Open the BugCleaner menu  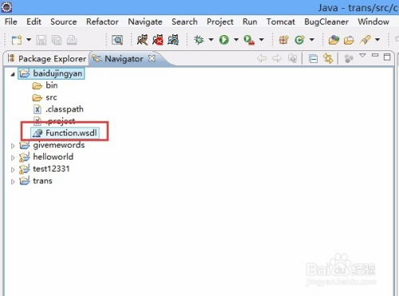(326, 22)
